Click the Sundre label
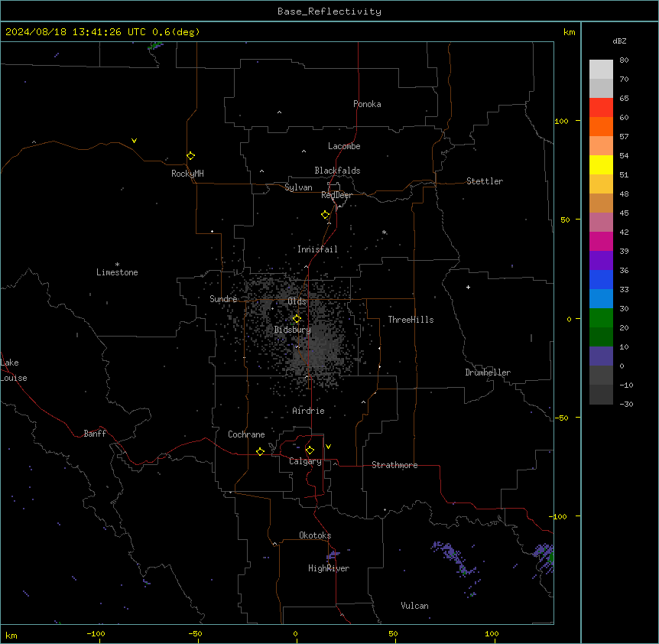 click(x=223, y=299)
